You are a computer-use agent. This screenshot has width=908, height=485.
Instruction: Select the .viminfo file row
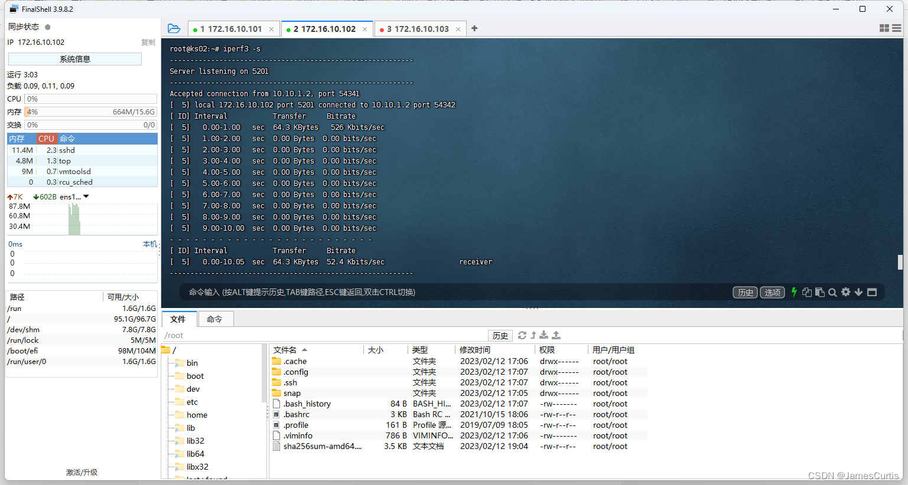point(459,435)
